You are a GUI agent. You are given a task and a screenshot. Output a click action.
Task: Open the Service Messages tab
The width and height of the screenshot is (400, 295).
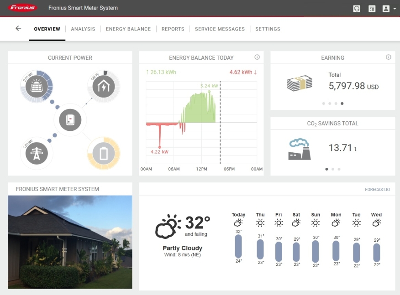[x=220, y=29]
